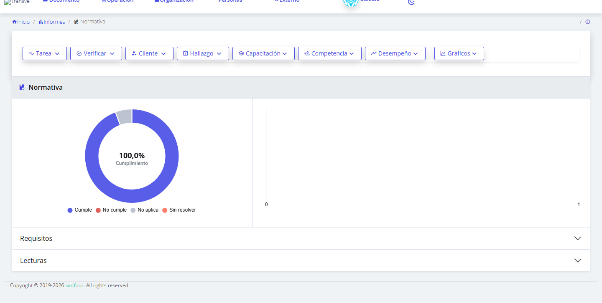
Task: Click the blue Cumple donut segment
Action: pyautogui.click(x=132, y=196)
